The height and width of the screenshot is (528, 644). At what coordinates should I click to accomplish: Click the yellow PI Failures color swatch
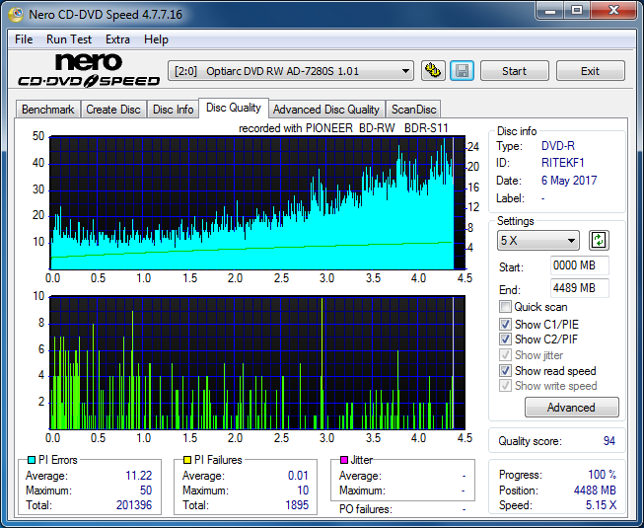click(186, 460)
